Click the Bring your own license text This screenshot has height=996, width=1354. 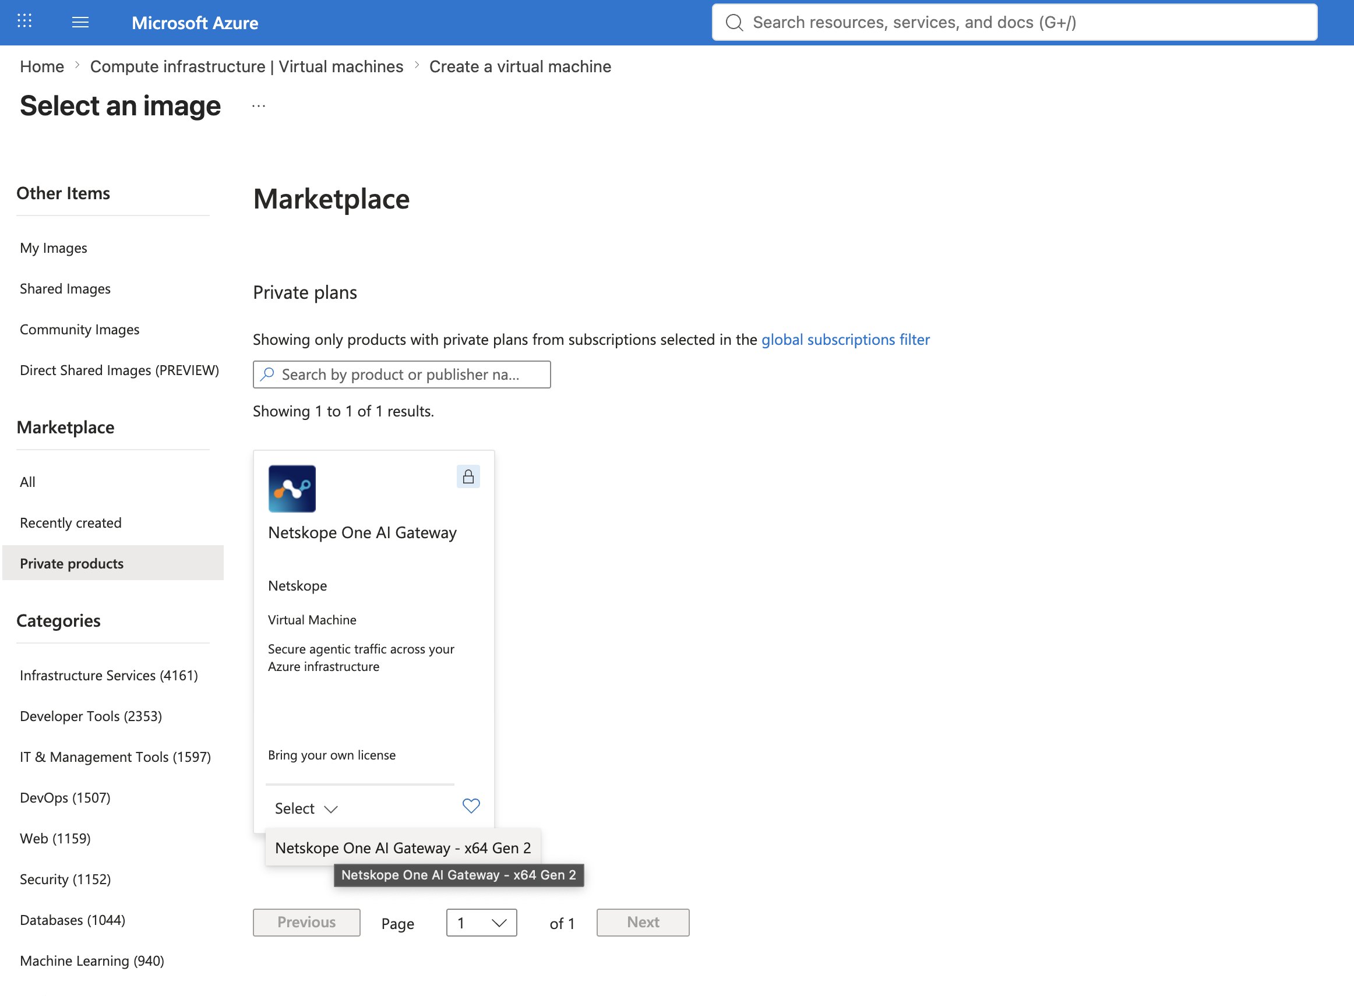[x=332, y=755]
